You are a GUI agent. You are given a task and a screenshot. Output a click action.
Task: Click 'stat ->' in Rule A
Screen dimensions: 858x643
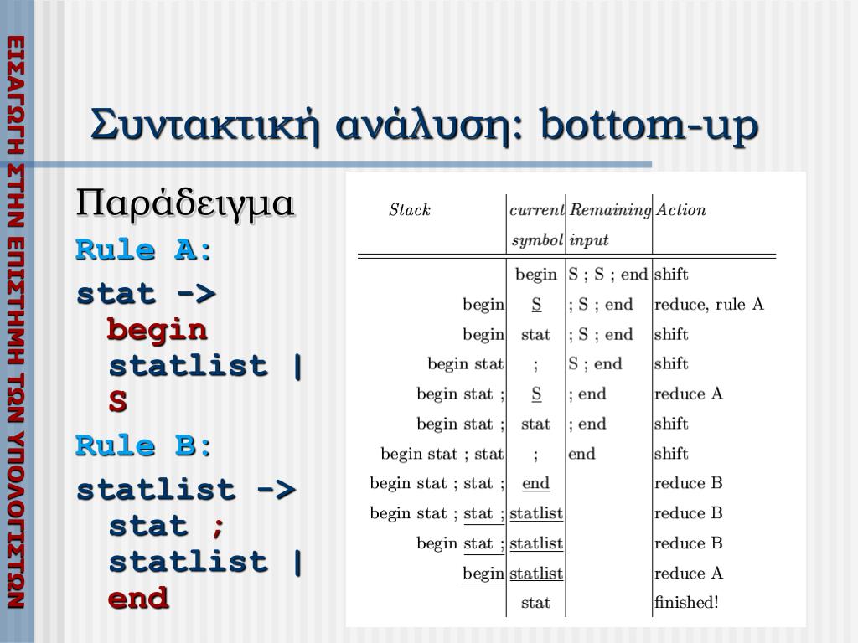(146, 294)
